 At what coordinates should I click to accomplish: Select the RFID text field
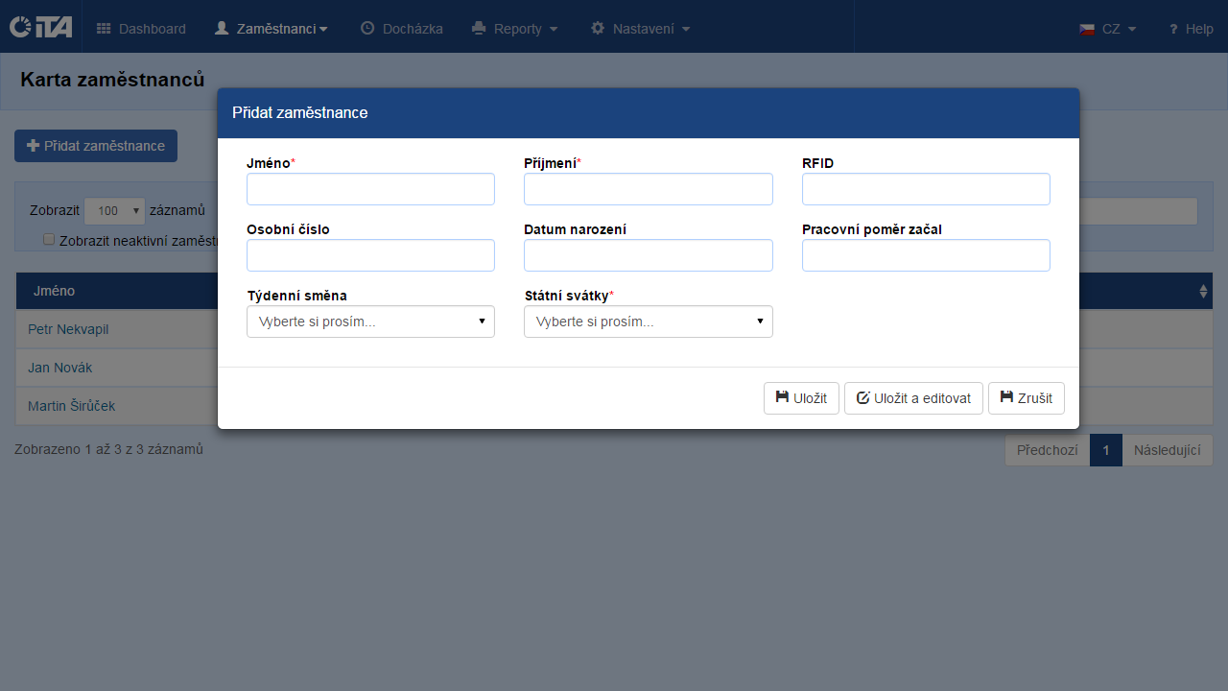click(x=926, y=189)
